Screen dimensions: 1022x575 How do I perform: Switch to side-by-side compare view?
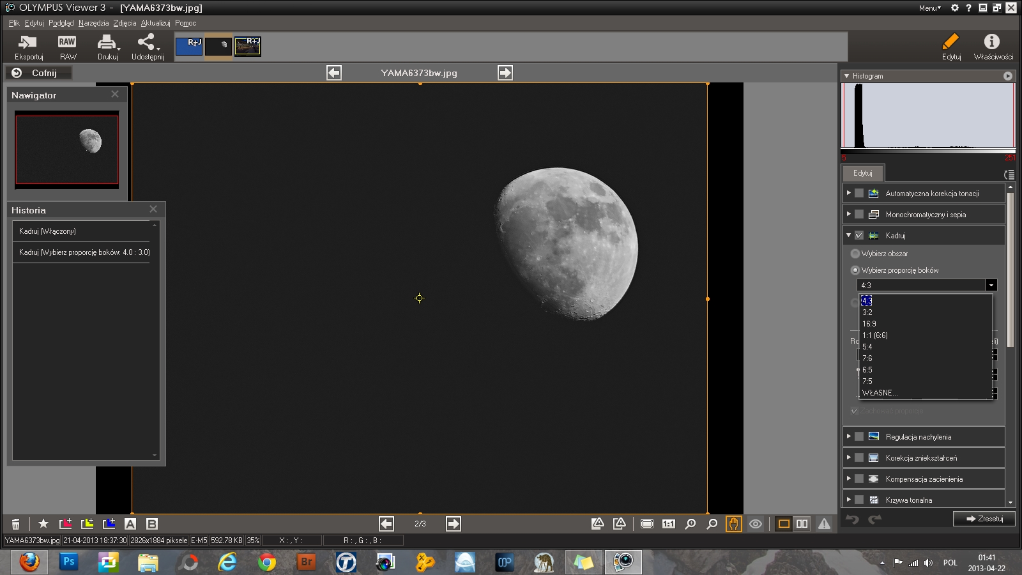(802, 524)
